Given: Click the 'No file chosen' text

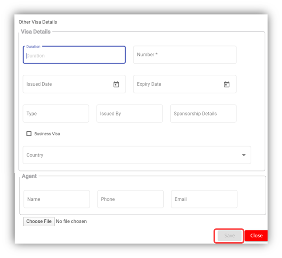Looking at the screenshot, I should click(x=71, y=221).
